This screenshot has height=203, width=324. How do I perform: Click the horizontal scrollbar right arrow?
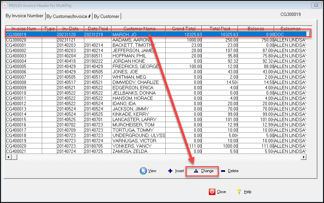click(303, 157)
